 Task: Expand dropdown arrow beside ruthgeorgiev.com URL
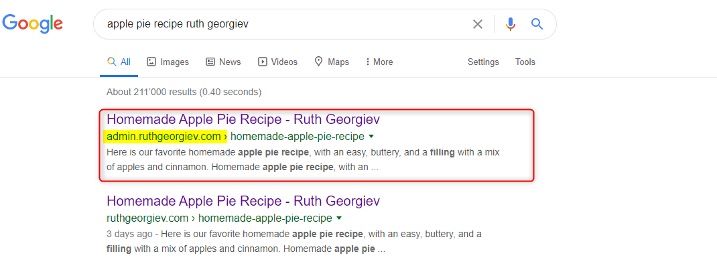[339, 218]
